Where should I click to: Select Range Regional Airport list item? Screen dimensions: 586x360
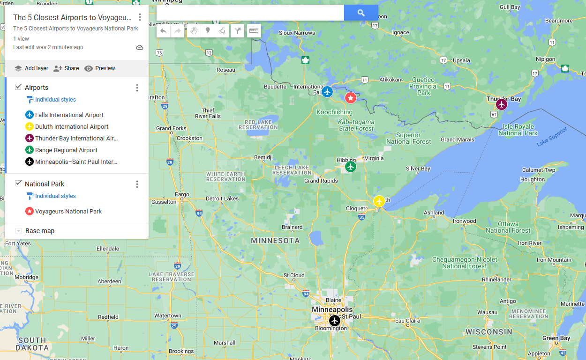point(66,150)
